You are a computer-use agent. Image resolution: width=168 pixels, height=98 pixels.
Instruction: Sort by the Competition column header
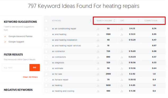[151, 21]
